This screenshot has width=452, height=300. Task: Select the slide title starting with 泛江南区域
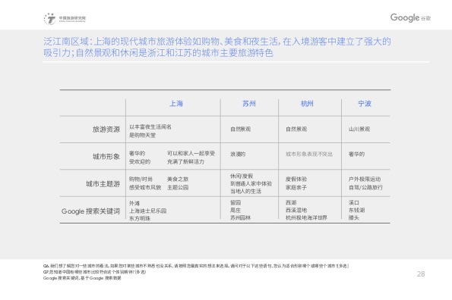217,47
